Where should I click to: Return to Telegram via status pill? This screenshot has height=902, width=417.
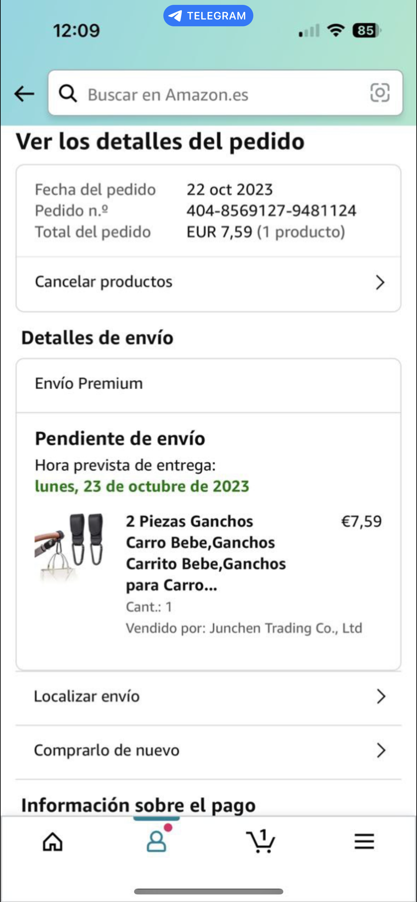(208, 16)
